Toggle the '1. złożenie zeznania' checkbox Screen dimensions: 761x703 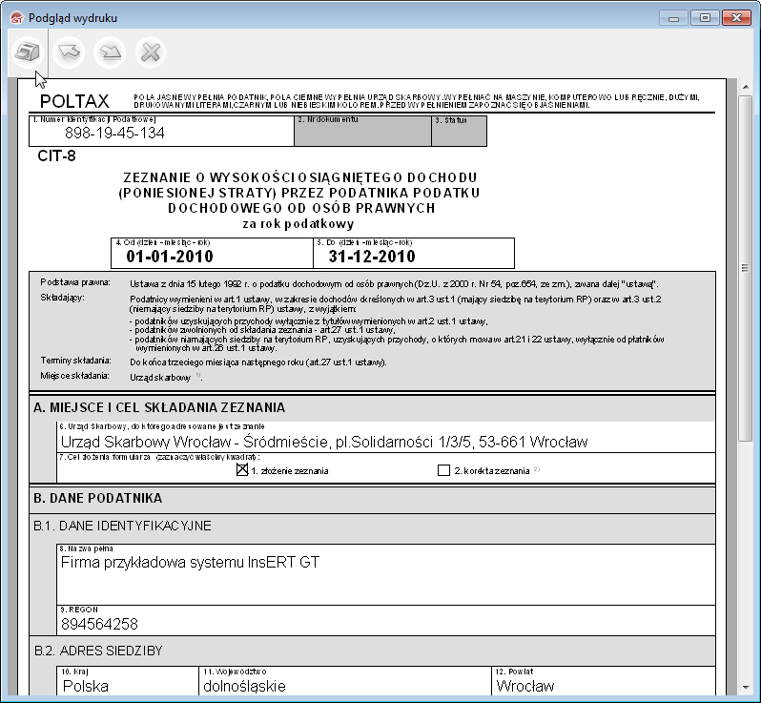pyautogui.click(x=242, y=469)
